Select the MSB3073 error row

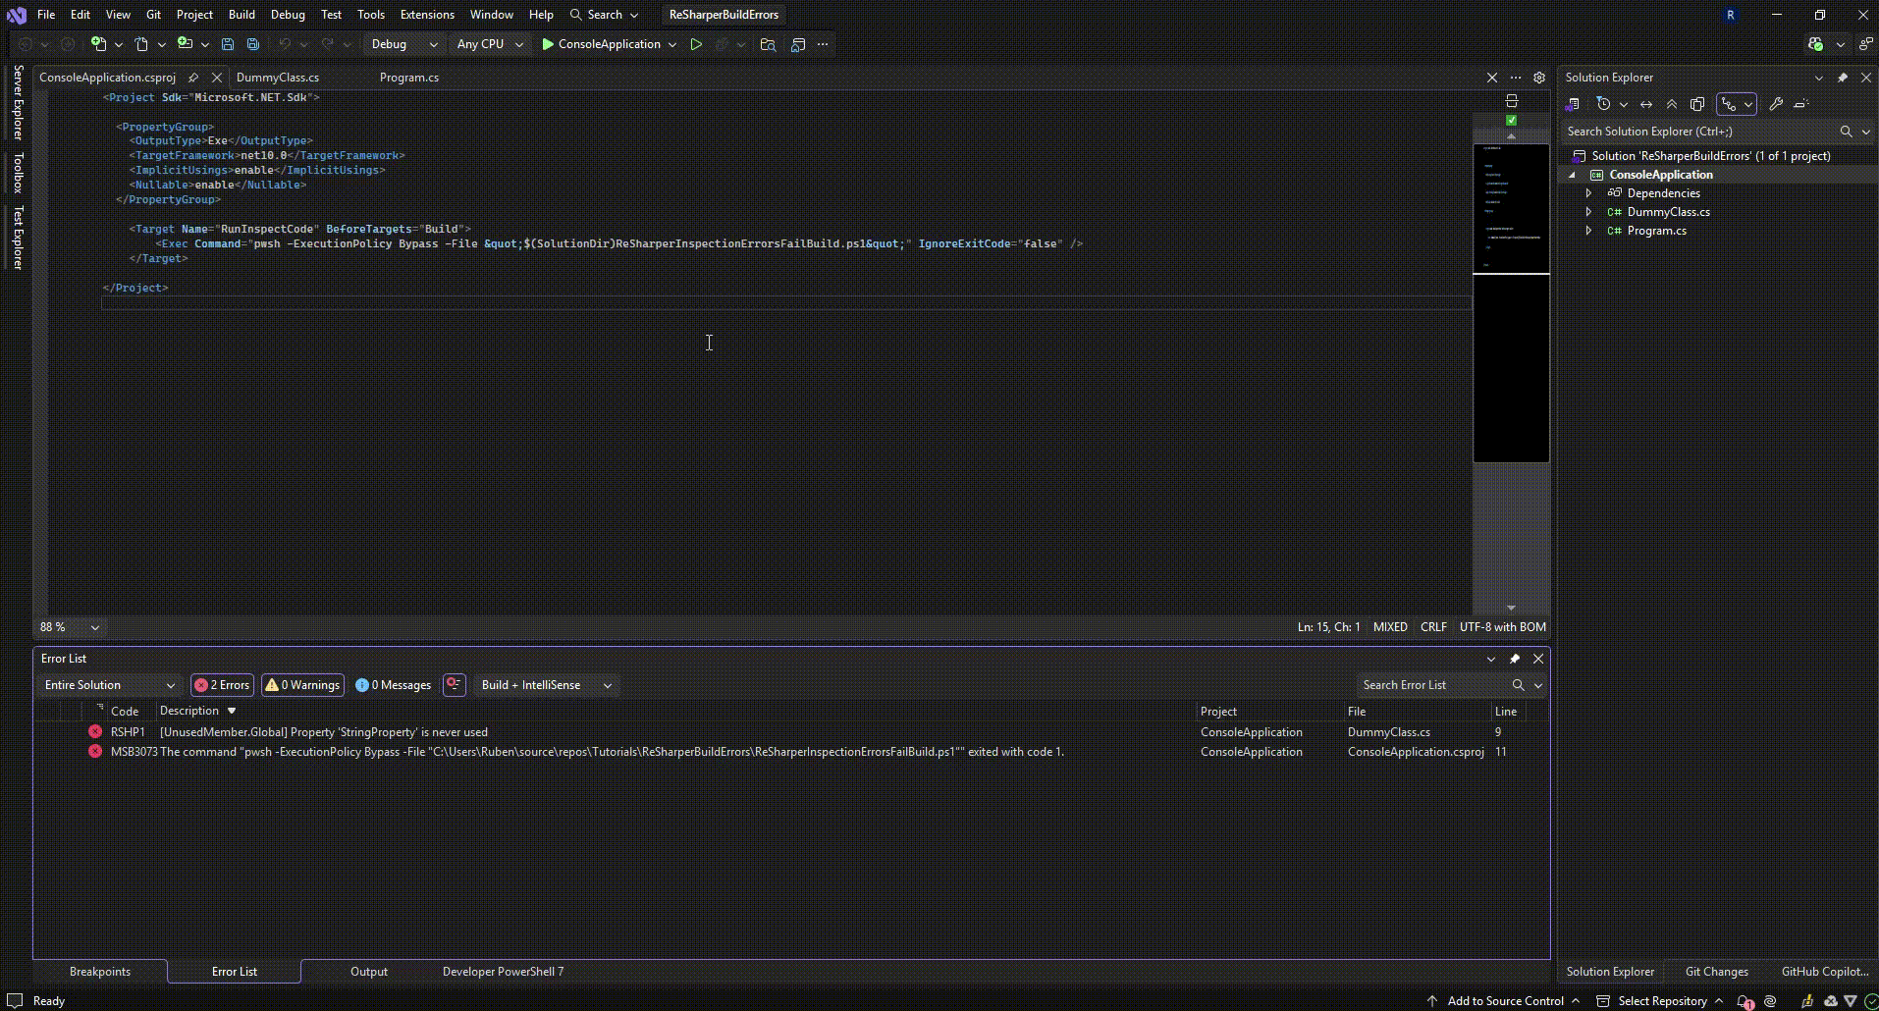click(x=790, y=752)
